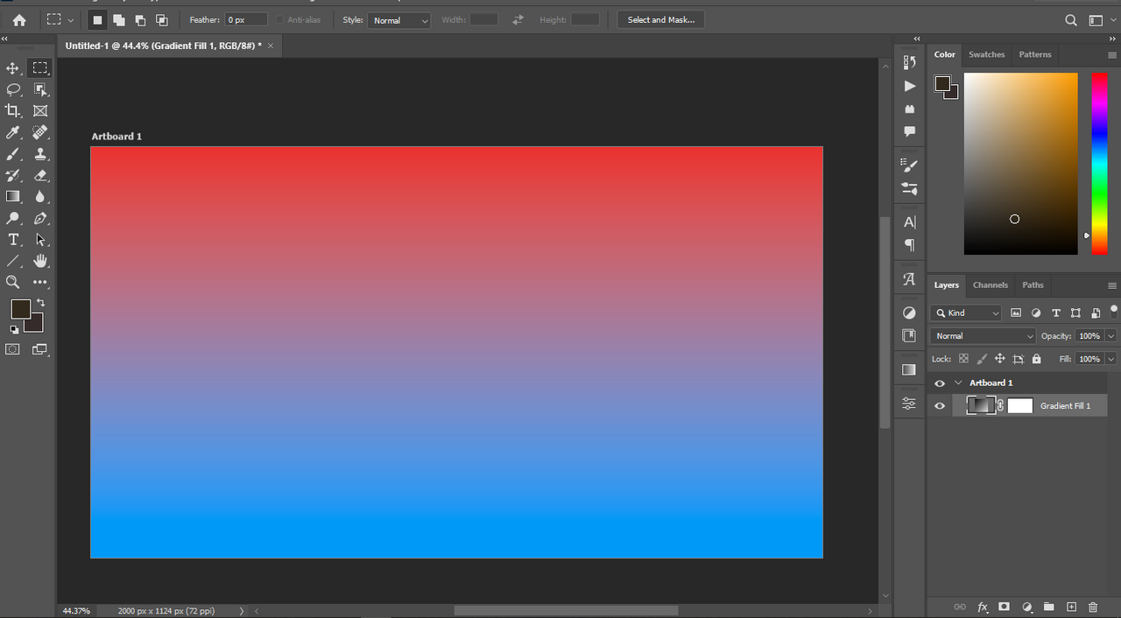Click the Home icon in options bar
Viewport: 1121px width, 618px height.
19,20
